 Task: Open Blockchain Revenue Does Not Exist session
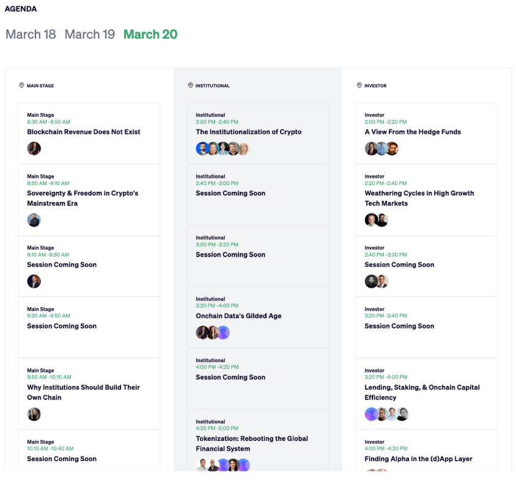[x=84, y=132]
